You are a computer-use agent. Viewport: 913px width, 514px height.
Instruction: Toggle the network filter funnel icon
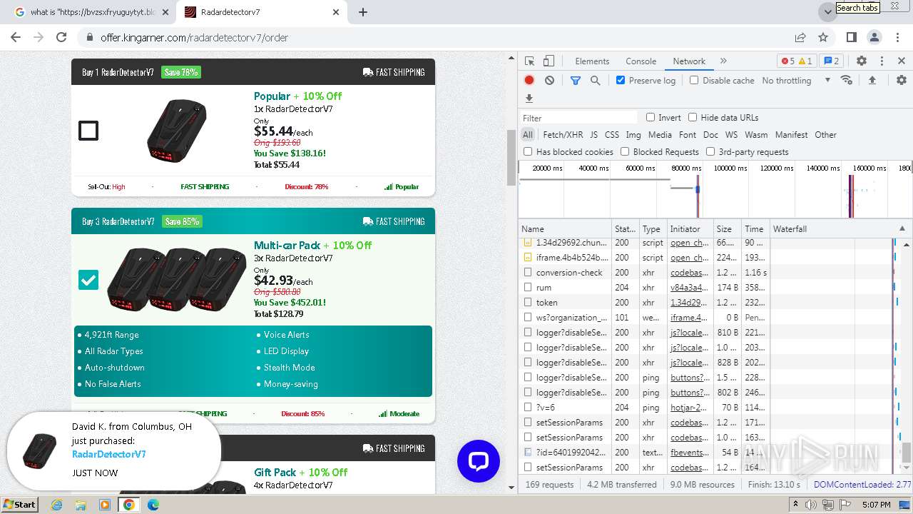click(576, 81)
